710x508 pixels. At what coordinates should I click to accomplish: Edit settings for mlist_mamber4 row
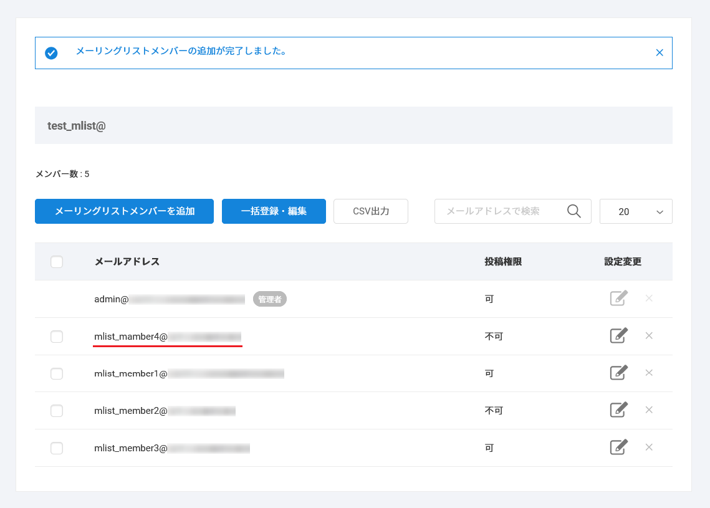pos(618,335)
